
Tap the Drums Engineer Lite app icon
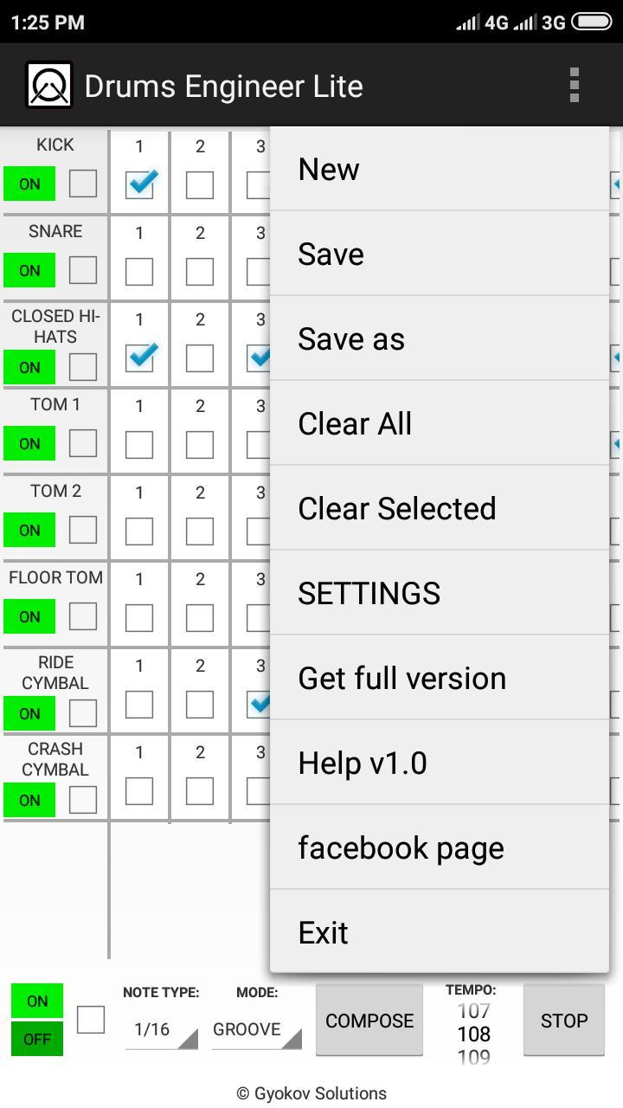[48, 85]
